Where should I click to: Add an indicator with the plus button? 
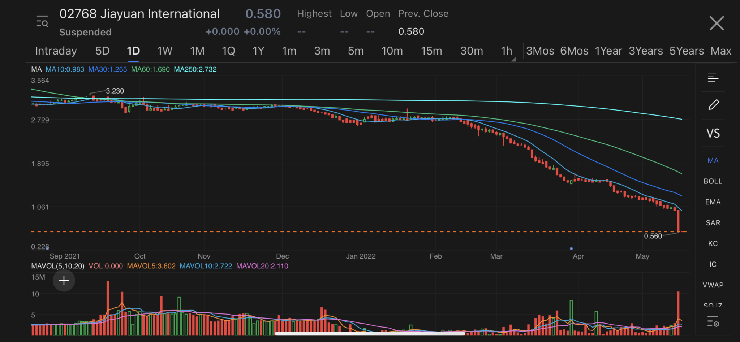tap(64, 281)
